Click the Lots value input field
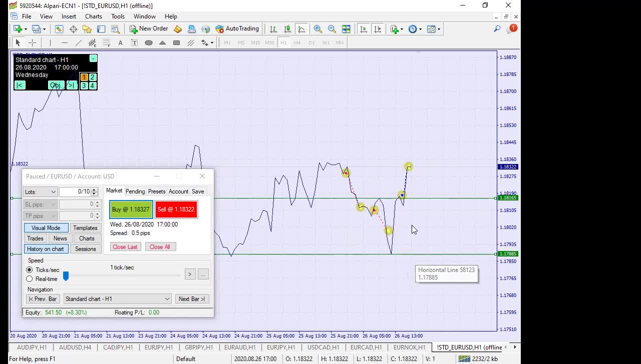 (x=75, y=192)
